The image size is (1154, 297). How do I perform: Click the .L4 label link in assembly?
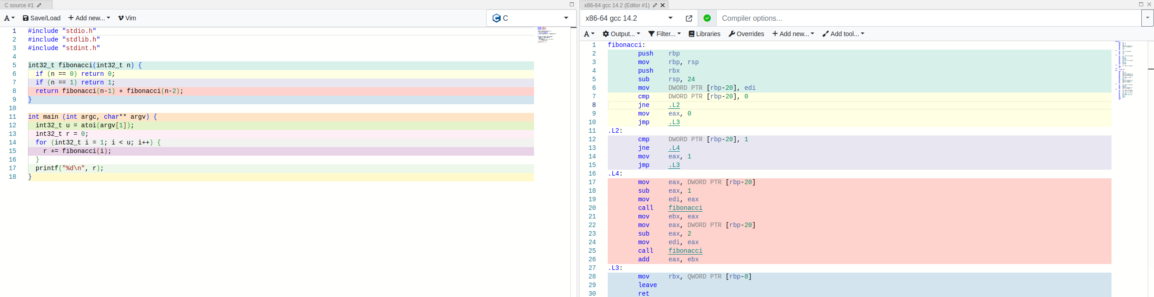click(x=674, y=148)
